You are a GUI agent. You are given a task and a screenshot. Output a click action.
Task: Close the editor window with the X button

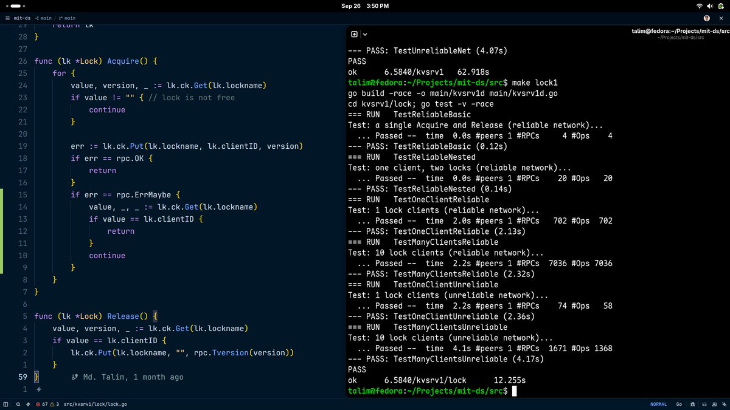point(721,18)
